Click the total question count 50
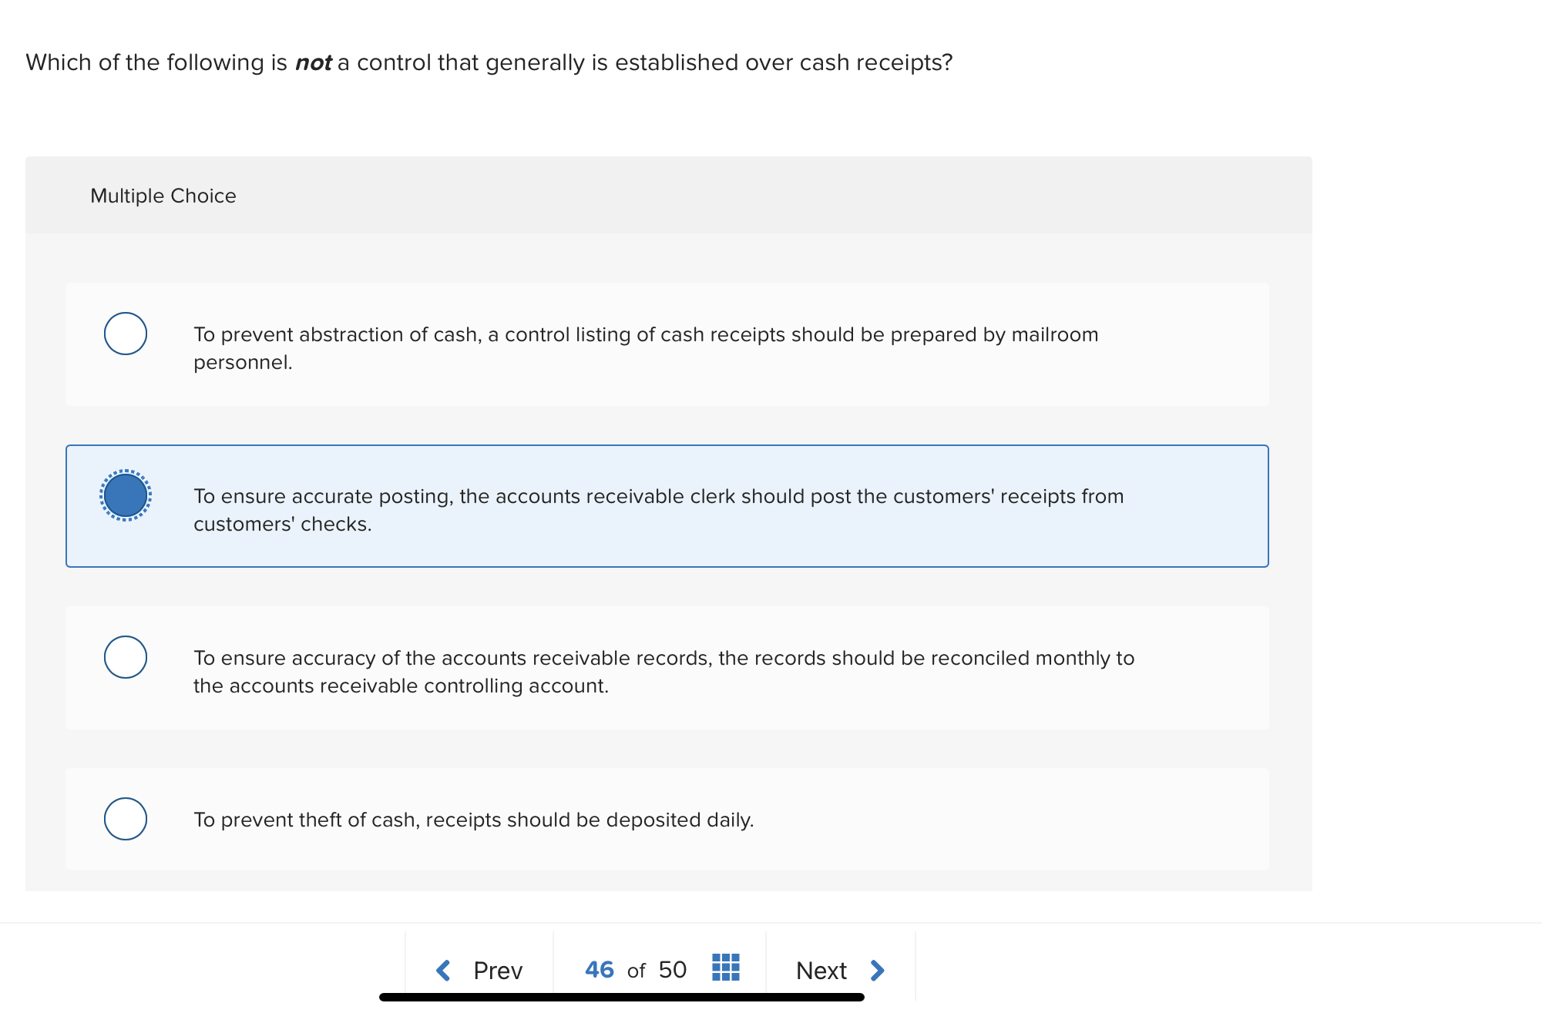Viewport: 1542px width, 1013px height. point(672,970)
